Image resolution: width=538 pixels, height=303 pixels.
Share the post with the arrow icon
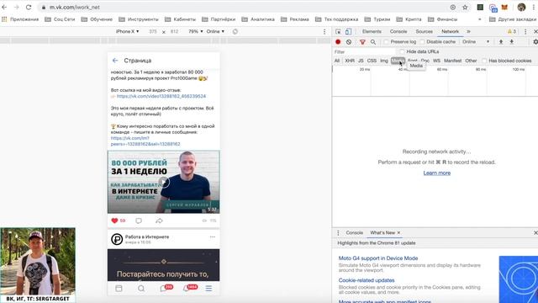click(x=159, y=221)
